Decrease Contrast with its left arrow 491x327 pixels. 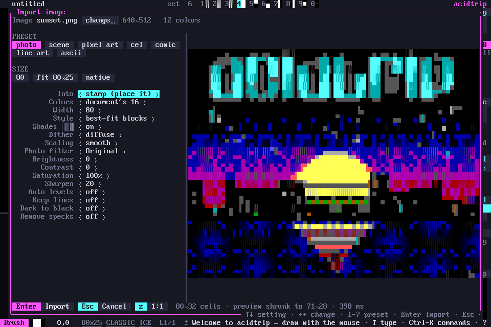click(80, 168)
